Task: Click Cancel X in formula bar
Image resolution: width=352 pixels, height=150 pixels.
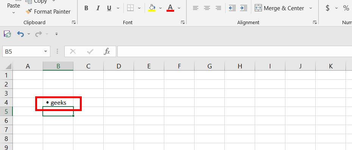Action: [73, 51]
